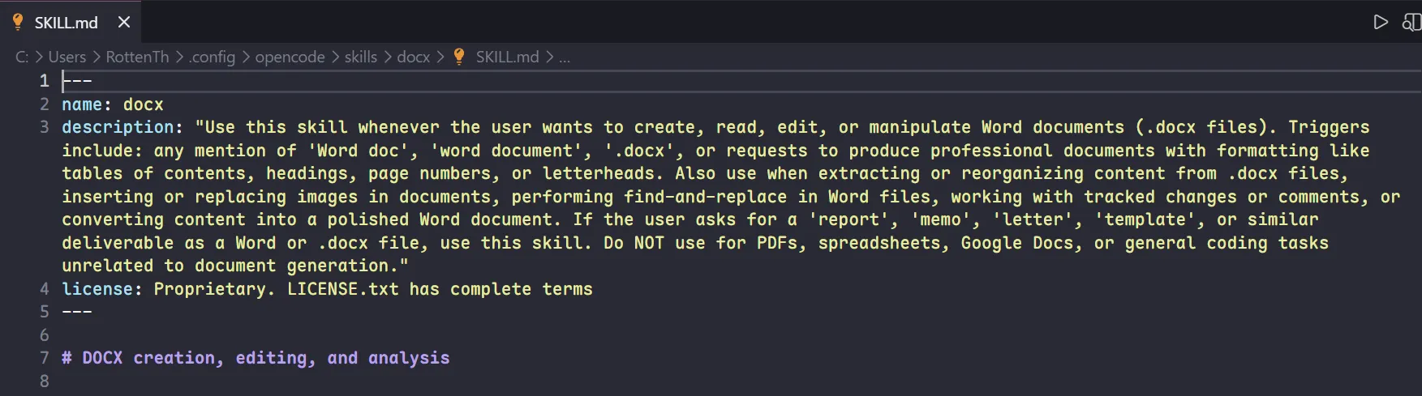Viewport: 1422px width, 396px height.
Task: Close the SKILL.md tab
Action: pos(124,22)
